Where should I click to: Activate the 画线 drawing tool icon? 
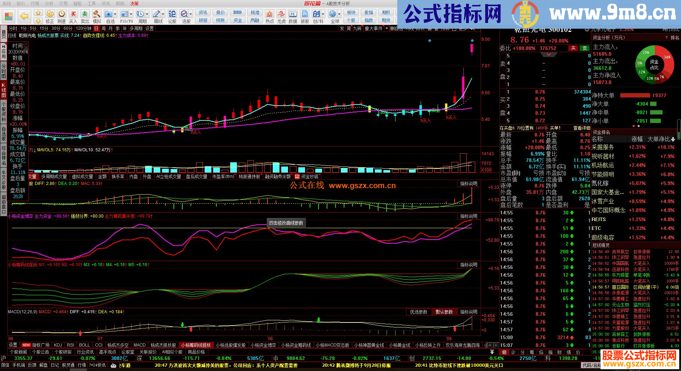pyautogui.click(x=156, y=14)
